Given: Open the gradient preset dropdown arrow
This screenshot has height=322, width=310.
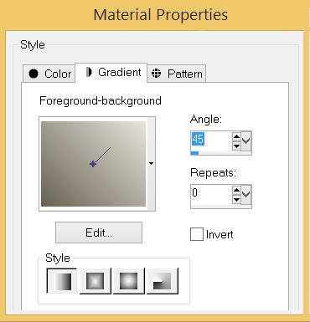Looking at the screenshot, I should coord(151,163).
